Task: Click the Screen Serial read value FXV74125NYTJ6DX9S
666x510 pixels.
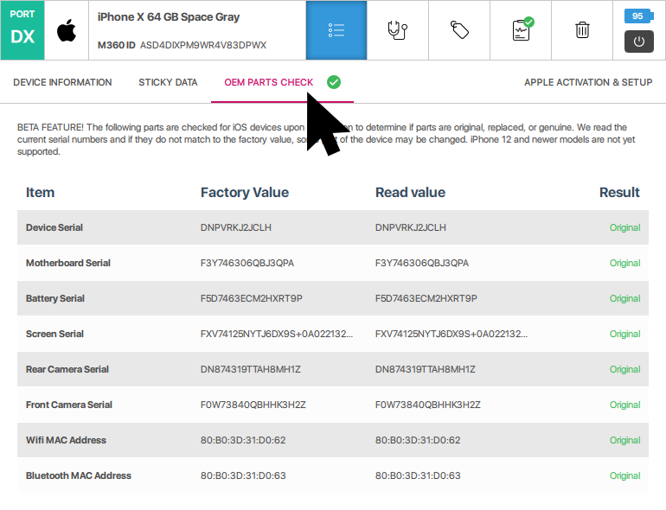Action: [451, 334]
